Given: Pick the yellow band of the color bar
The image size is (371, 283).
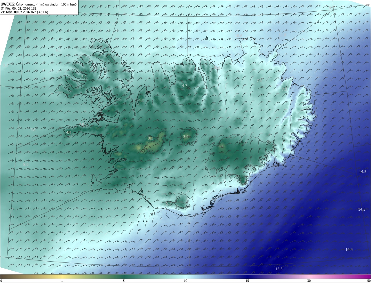Looking at the screenshot, I should (x=62, y=276).
